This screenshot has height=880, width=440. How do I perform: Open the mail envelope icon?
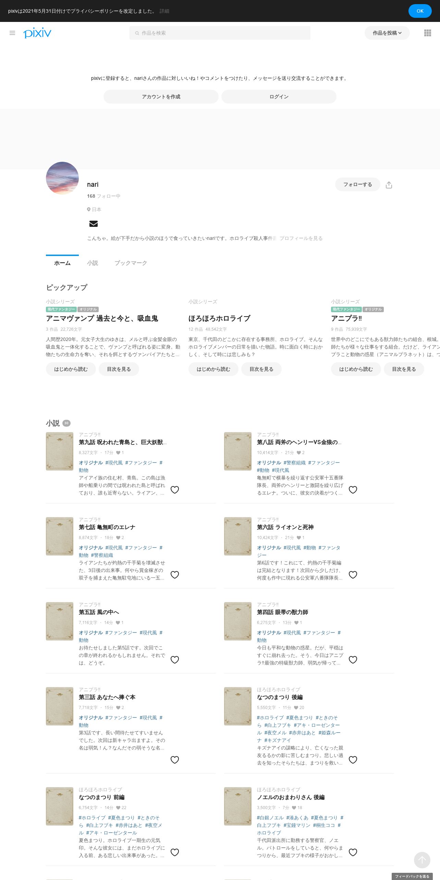(x=94, y=224)
